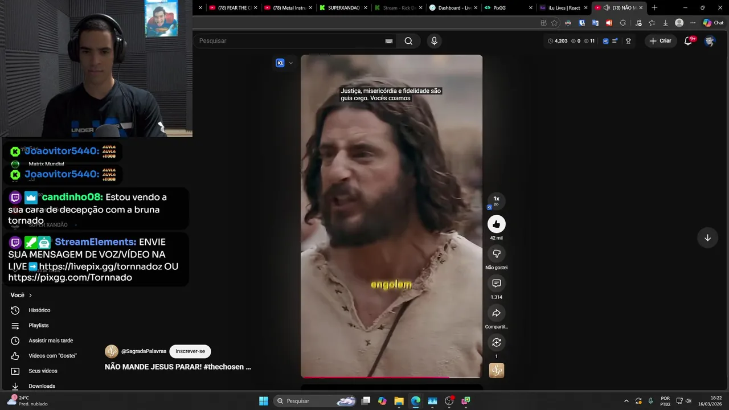
Task: Open the comments showing 1.314
Action: pyautogui.click(x=496, y=283)
